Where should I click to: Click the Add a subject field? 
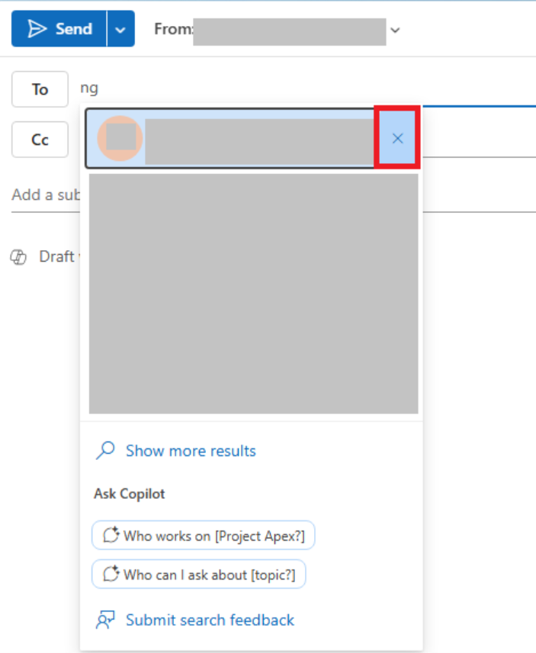46,195
